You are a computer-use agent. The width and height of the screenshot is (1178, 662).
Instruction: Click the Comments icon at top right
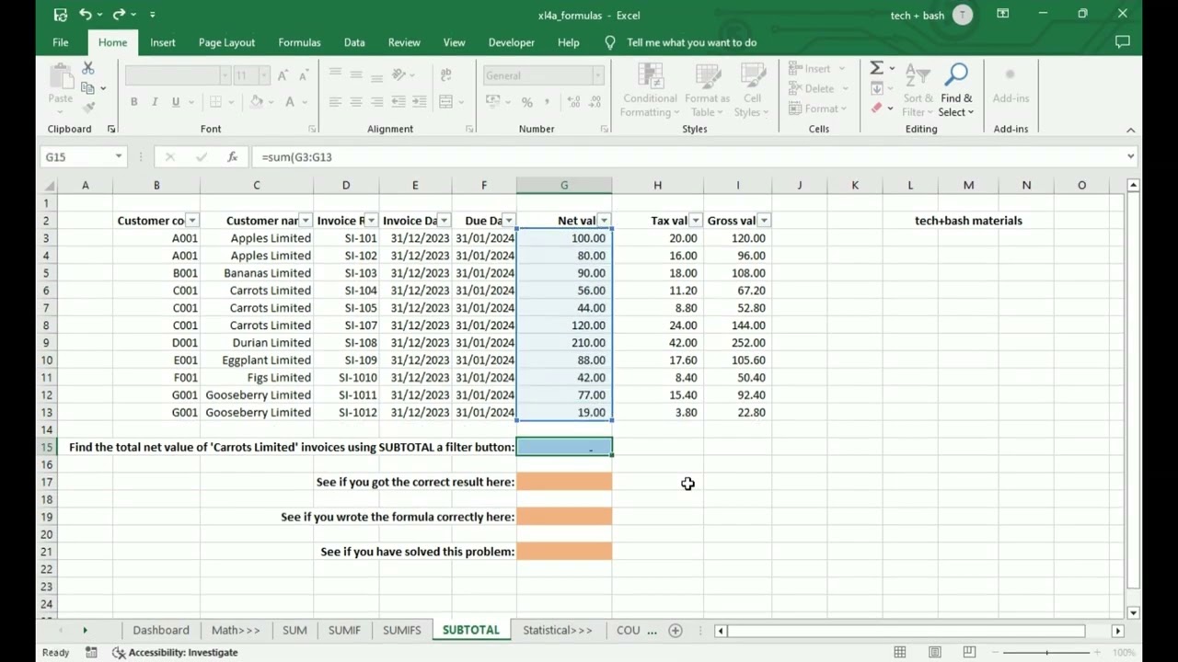[x=1122, y=42]
